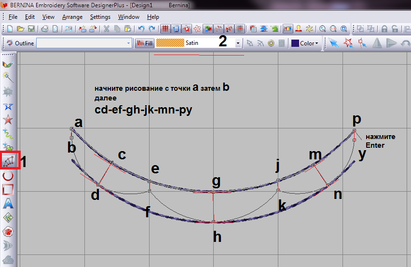The width and height of the screenshot is (411, 267).
Task: Pick the Select Object arrow tool
Action: click(x=334, y=43)
